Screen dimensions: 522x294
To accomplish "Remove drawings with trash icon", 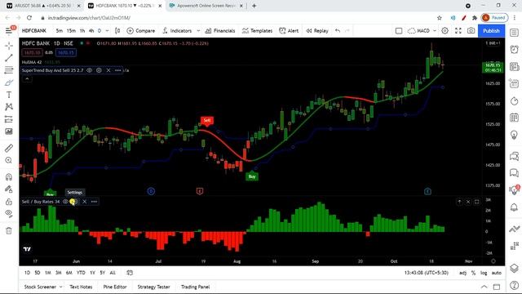I will click(x=9, y=230).
